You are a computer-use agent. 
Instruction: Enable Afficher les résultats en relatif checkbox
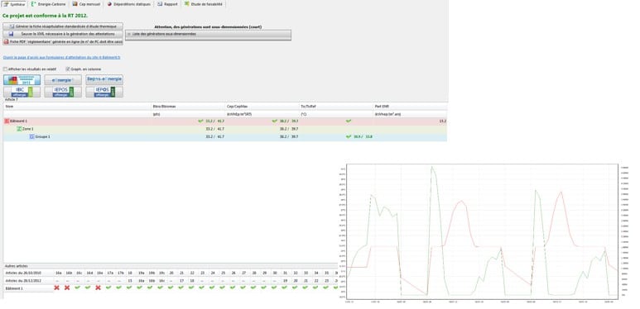pos(5,69)
